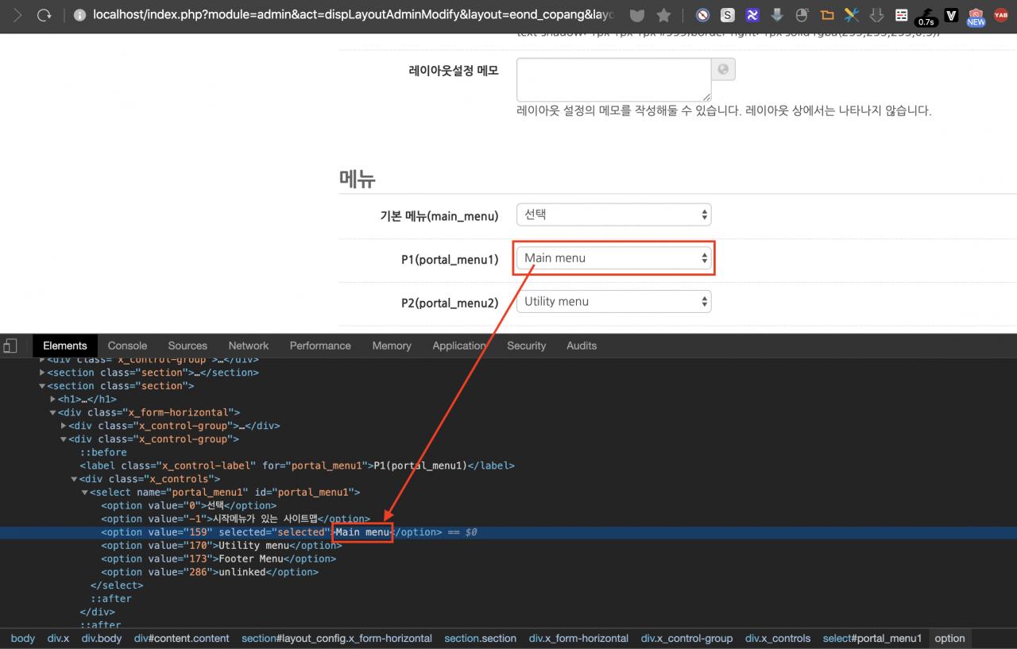Open the Audits tab

tap(582, 346)
